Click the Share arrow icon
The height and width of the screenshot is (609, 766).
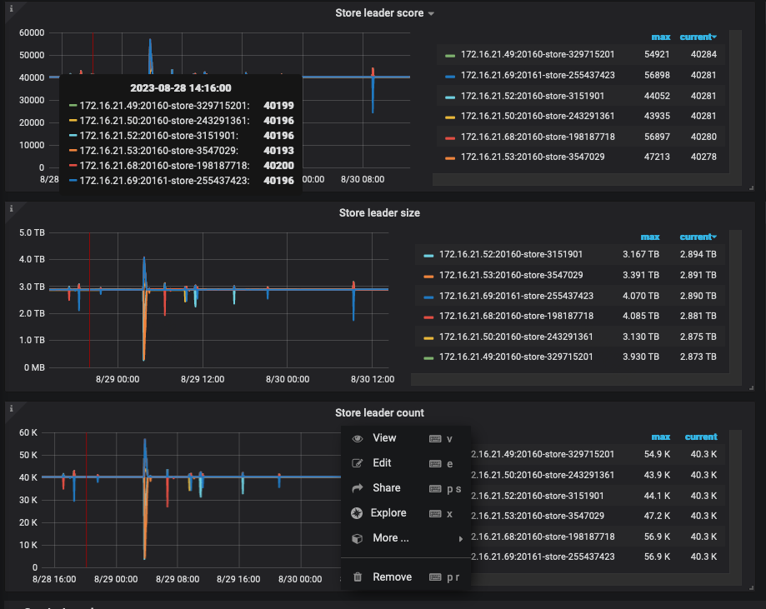point(358,488)
